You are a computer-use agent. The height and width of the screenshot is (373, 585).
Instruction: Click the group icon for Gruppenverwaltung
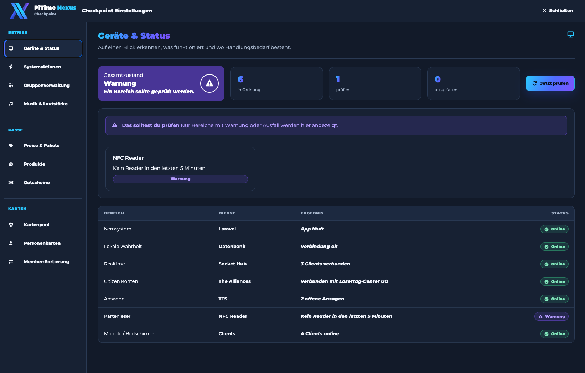pos(11,86)
